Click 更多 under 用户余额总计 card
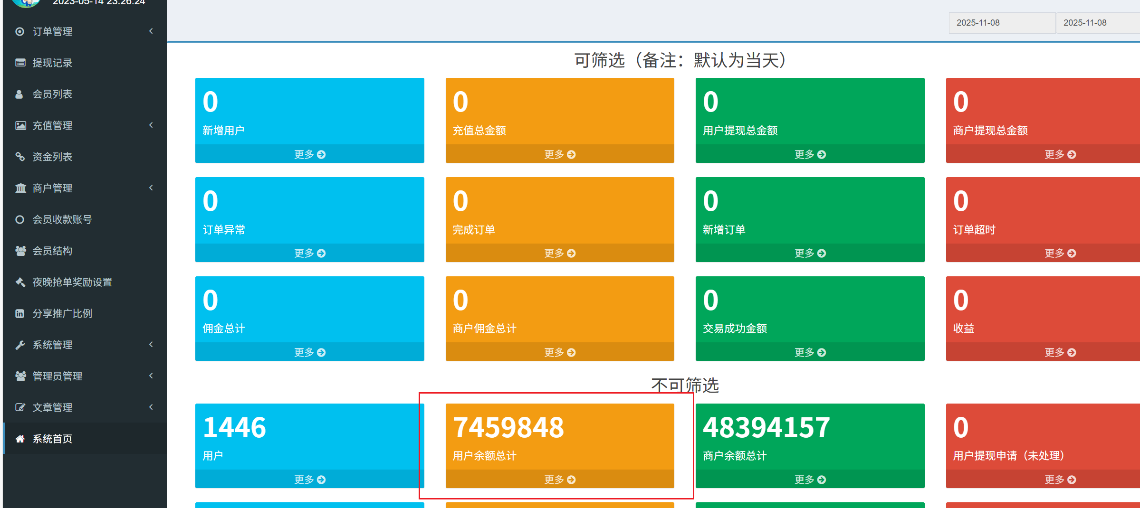 [x=559, y=480]
